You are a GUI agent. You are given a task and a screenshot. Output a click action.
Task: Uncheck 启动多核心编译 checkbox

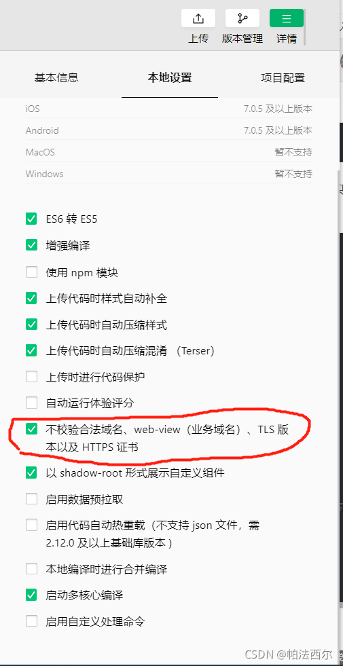(x=31, y=595)
